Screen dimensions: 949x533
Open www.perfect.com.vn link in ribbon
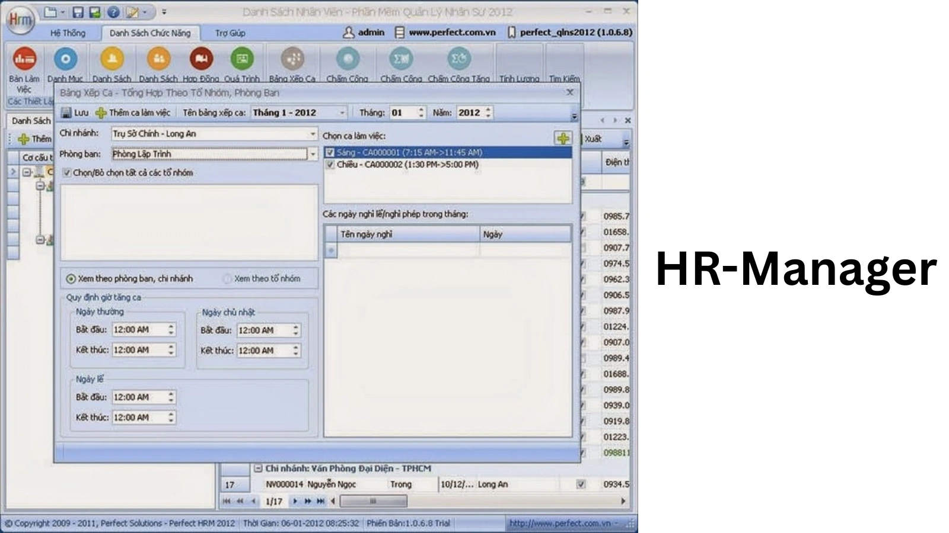(x=452, y=33)
